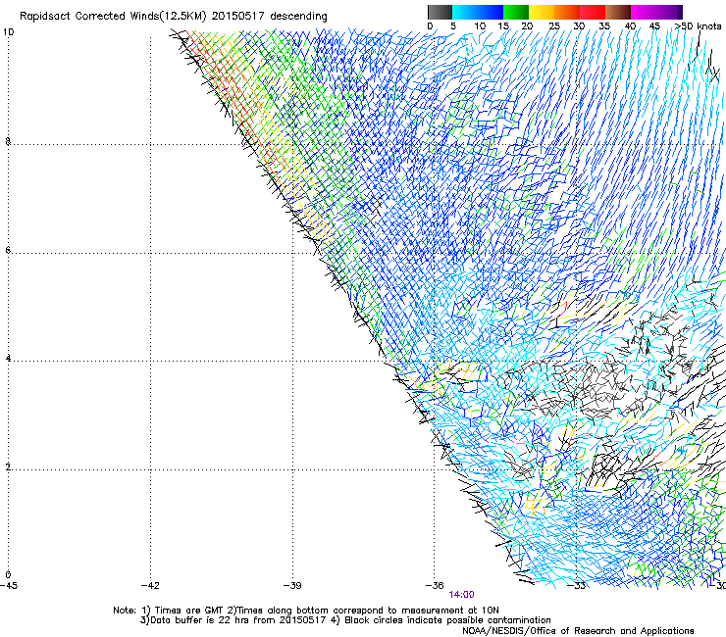This screenshot has width=726, height=637.
Task: Click the '>50 knots' legend label
Action: pyautogui.click(x=699, y=26)
